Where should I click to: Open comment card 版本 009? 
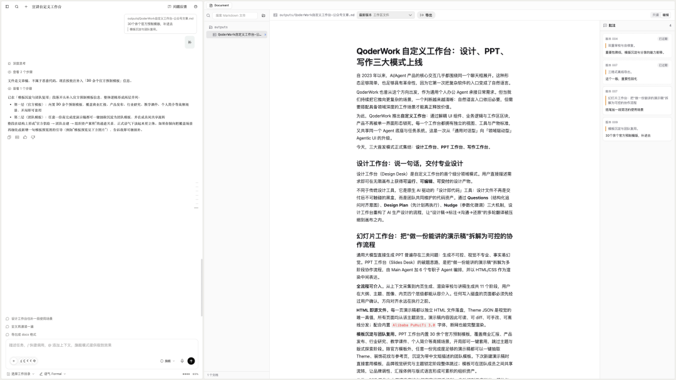pos(637,129)
